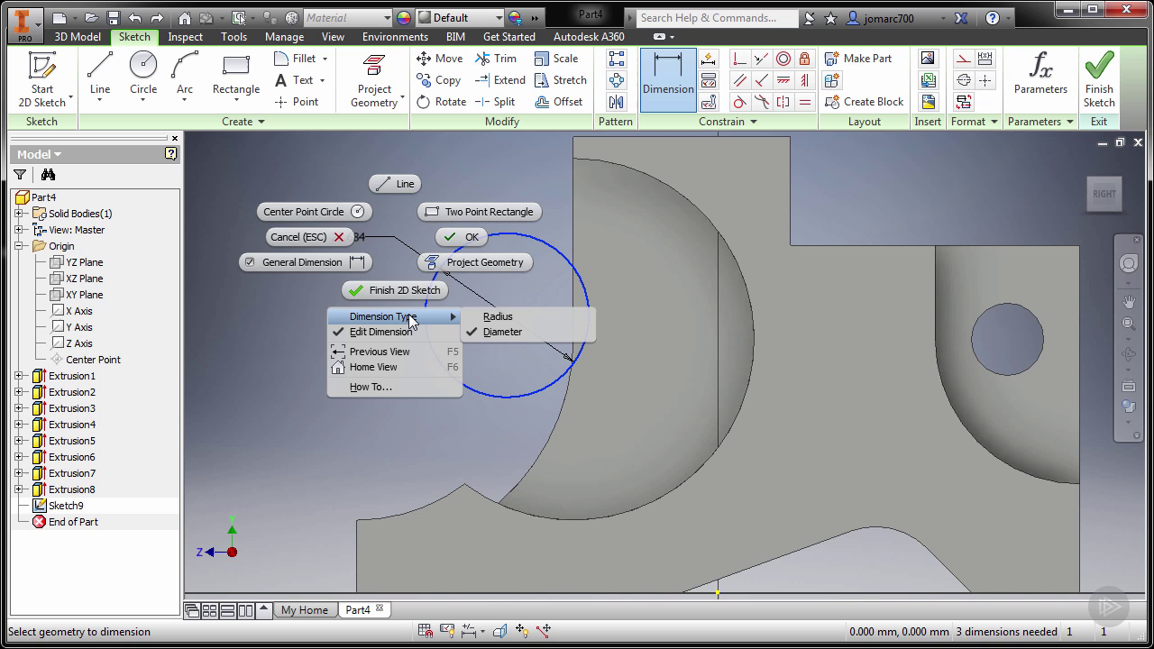This screenshot has height=649, width=1154.
Task: Select the Line tool in ribbon
Action: click(x=100, y=76)
